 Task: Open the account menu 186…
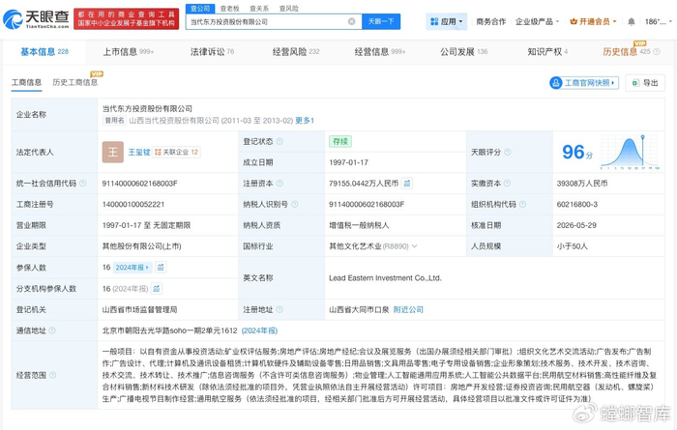[x=659, y=21]
